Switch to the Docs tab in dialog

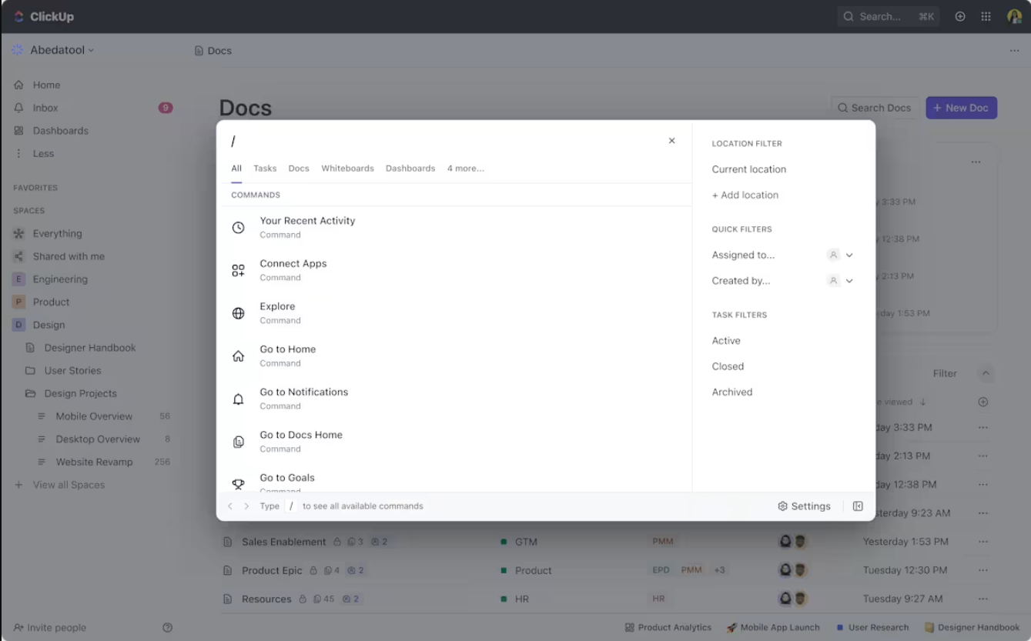pyautogui.click(x=299, y=169)
